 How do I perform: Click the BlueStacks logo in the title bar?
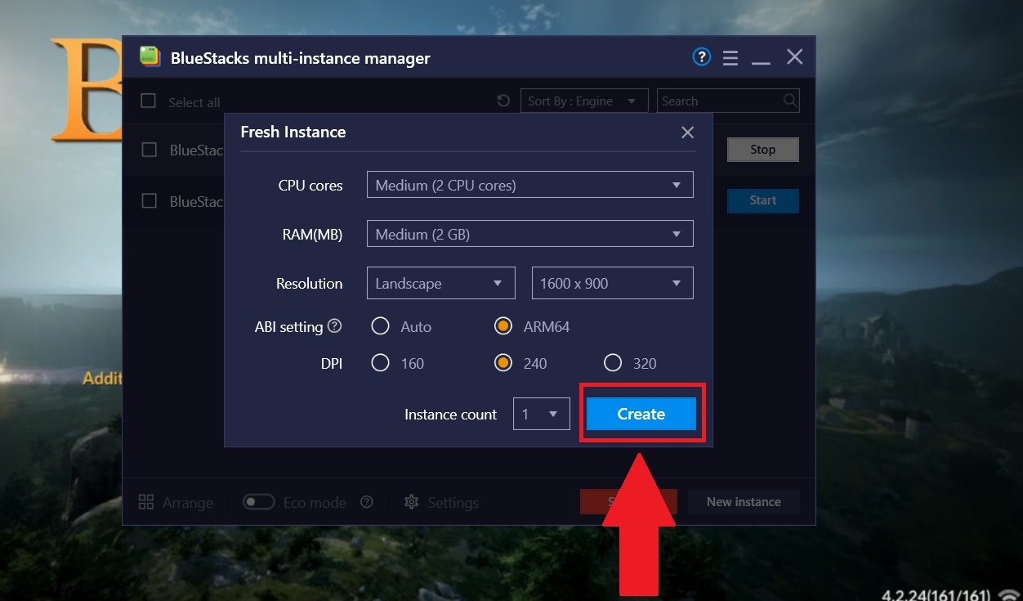[x=150, y=57]
